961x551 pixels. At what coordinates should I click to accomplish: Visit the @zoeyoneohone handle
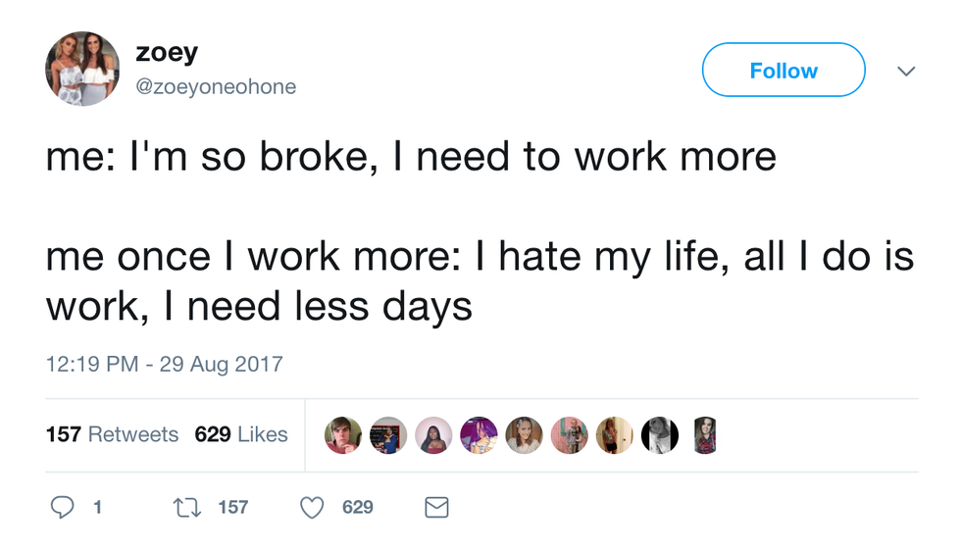pyautogui.click(x=216, y=87)
